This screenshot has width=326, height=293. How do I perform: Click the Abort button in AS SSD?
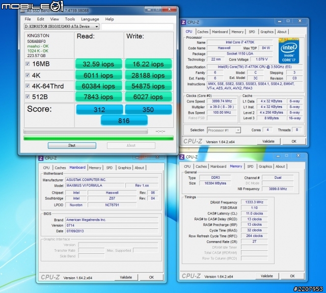tap(131, 145)
